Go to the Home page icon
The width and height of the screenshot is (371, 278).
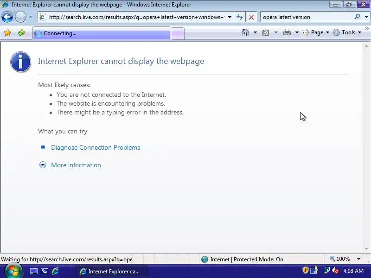click(x=245, y=32)
